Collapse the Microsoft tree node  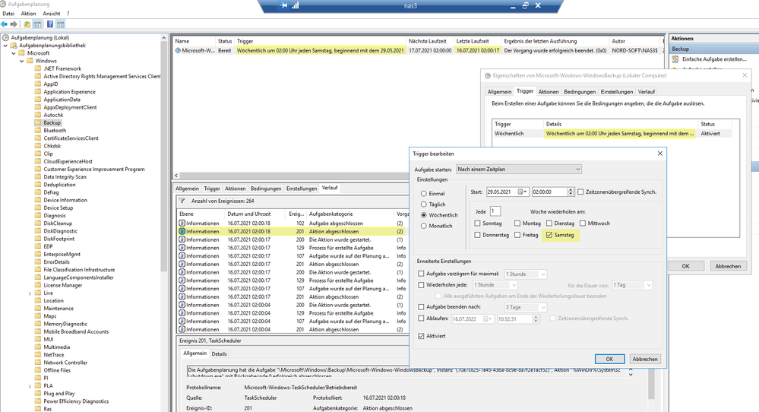[x=14, y=53]
